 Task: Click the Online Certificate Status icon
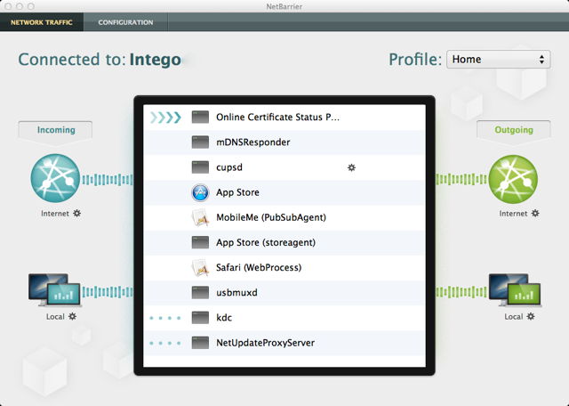[200, 117]
